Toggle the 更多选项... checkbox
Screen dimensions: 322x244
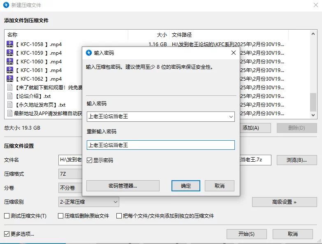(x=7, y=234)
